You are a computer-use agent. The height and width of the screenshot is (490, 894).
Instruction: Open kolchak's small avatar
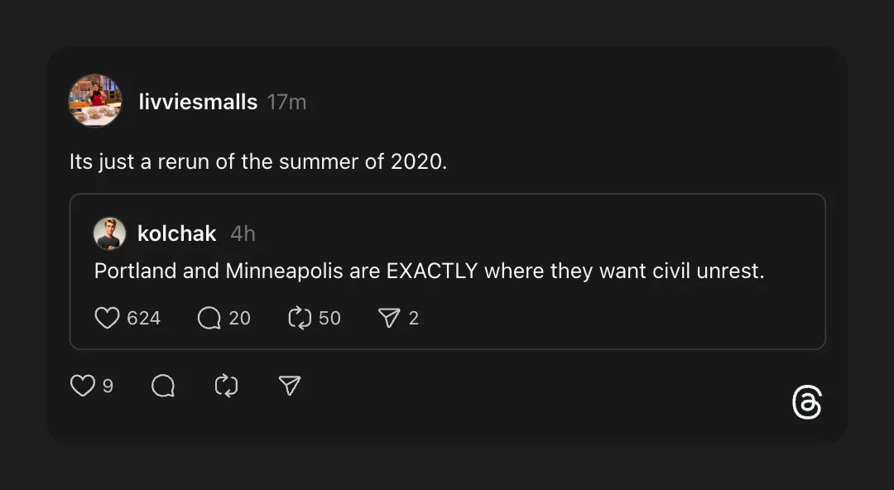pyautogui.click(x=109, y=233)
